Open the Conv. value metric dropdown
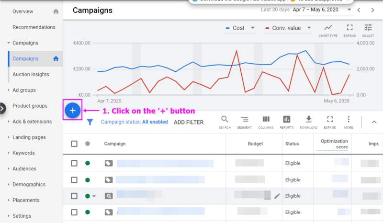Viewport: 383px width, 223px height. coord(309,28)
